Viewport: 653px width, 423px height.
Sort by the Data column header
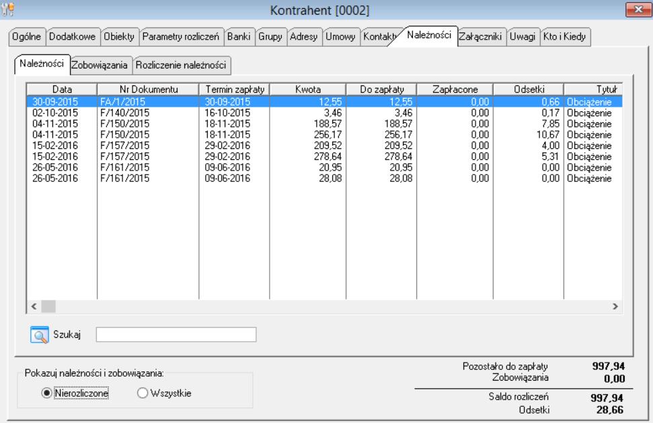click(62, 89)
